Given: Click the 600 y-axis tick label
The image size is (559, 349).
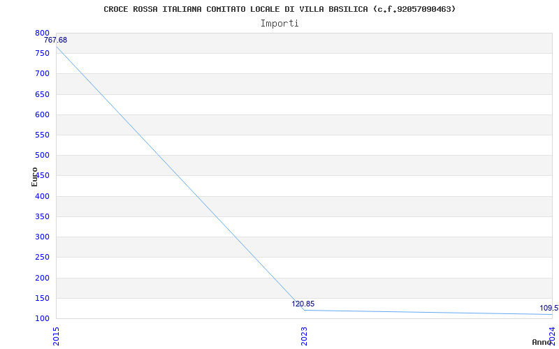Looking at the screenshot, I should [x=42, y=114].
